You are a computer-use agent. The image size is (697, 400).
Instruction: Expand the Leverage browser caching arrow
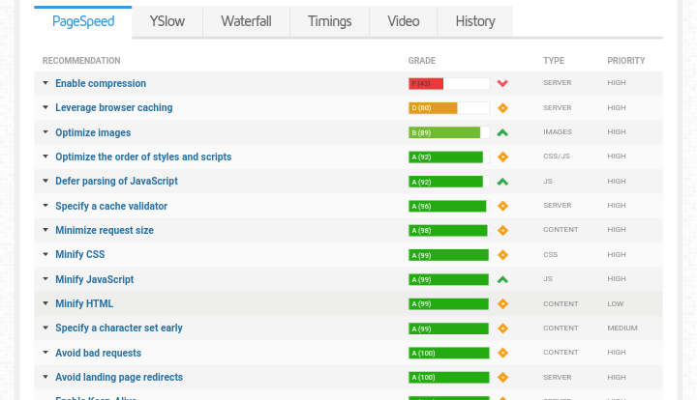[x=45, y=107]
